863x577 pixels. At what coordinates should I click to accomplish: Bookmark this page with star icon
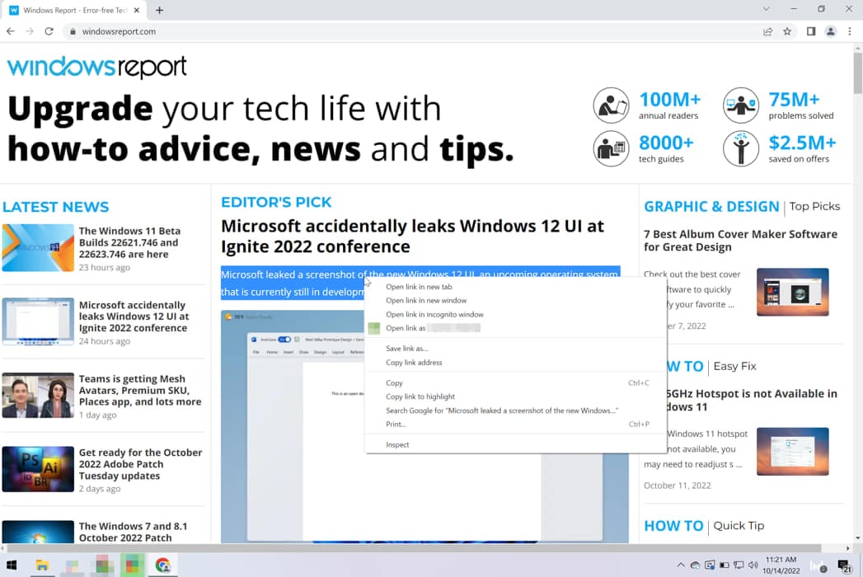click(788, 31)
